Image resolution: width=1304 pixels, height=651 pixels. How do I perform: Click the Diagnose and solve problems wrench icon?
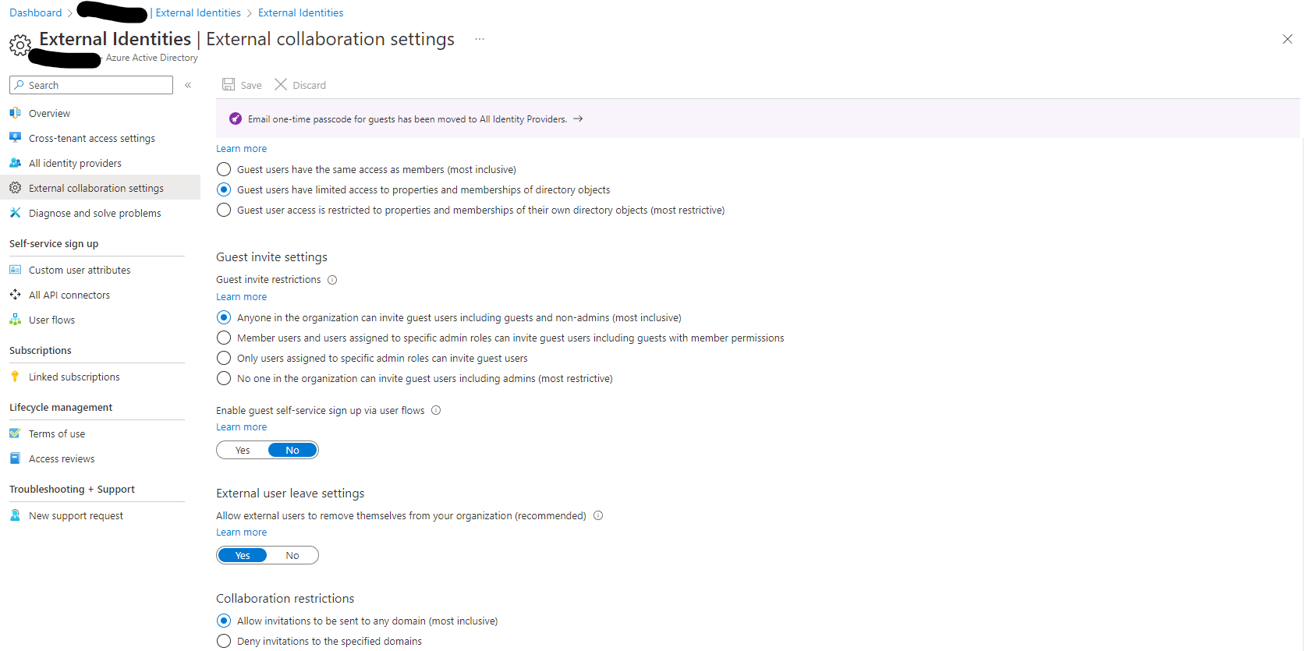coord(16,213)
